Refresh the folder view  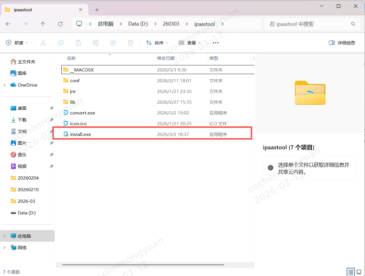[x=60, y=24]
